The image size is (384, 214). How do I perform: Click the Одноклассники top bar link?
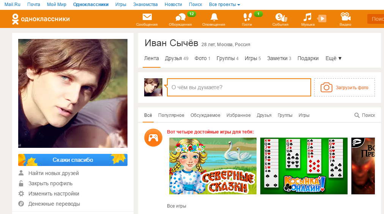91,5
